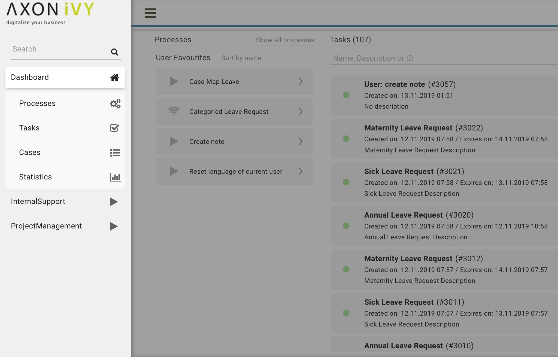
Task: Start the Create note process
Action: click(234, 141)
